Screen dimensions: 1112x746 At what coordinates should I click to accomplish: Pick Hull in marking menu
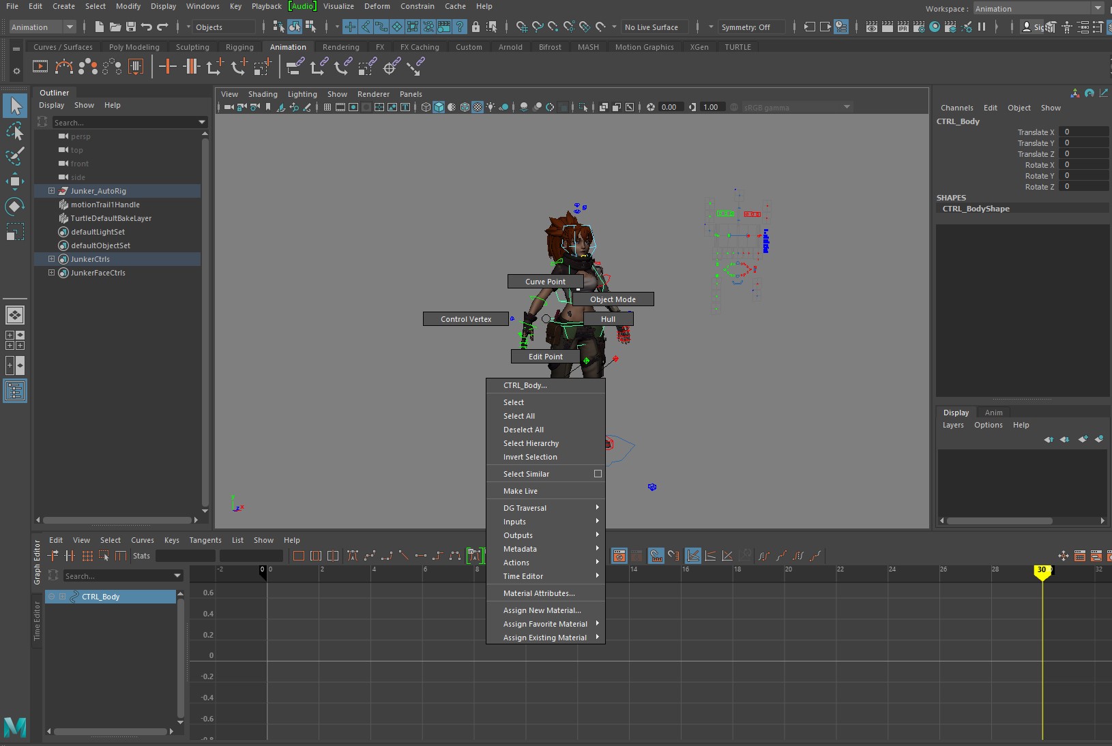pyautogui.click(x=608, y=319)
